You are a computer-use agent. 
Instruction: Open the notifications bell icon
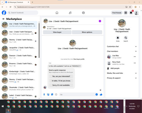click(x=131, y=13)
